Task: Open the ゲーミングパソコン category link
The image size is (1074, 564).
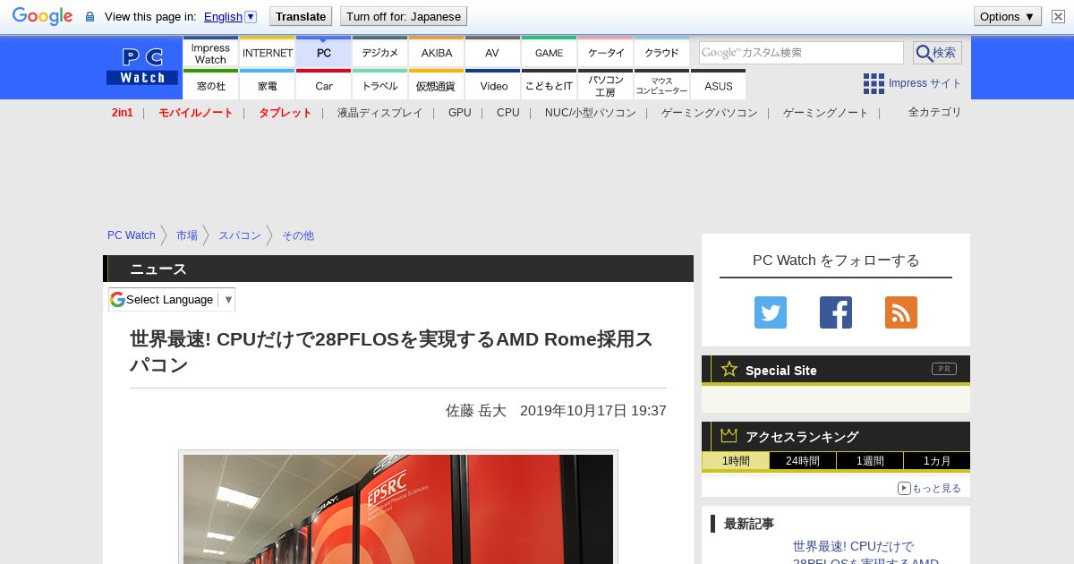Action: 710,113
